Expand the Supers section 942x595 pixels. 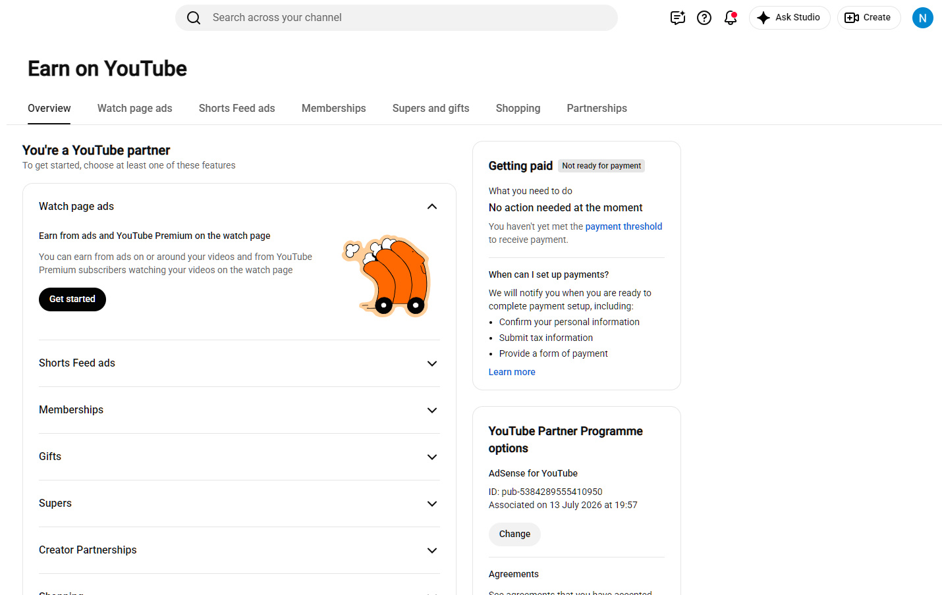[239, 504]
